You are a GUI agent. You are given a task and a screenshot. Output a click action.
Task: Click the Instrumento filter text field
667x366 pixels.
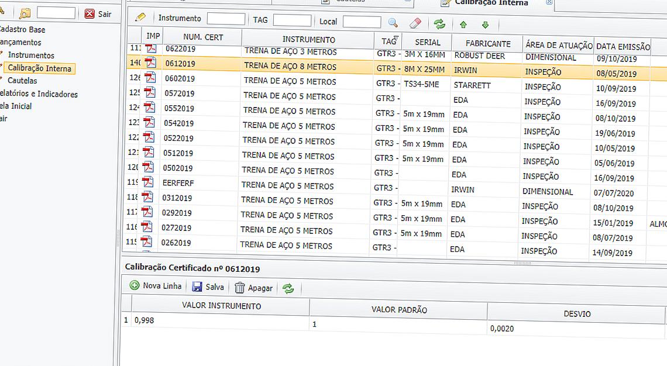coord(226,19)
